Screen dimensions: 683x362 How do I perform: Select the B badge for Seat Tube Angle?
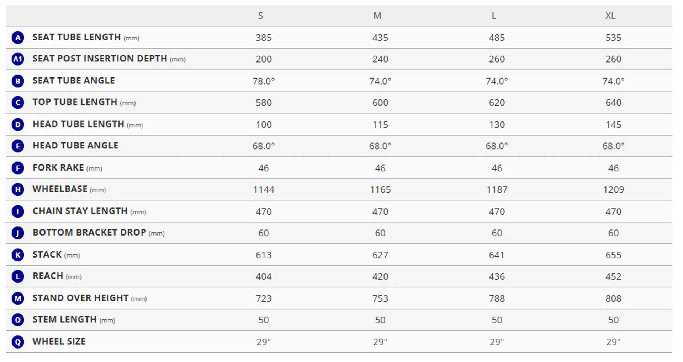click(x=18, y=81)
